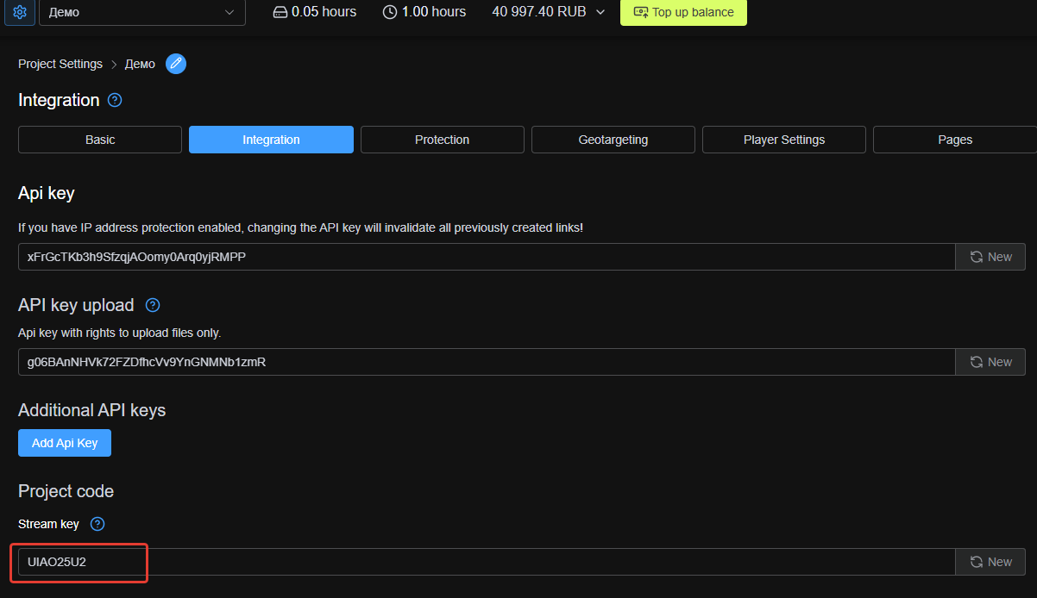
Task: Click the pencil edit icon next to Демо
Action: tap(176, 64)
